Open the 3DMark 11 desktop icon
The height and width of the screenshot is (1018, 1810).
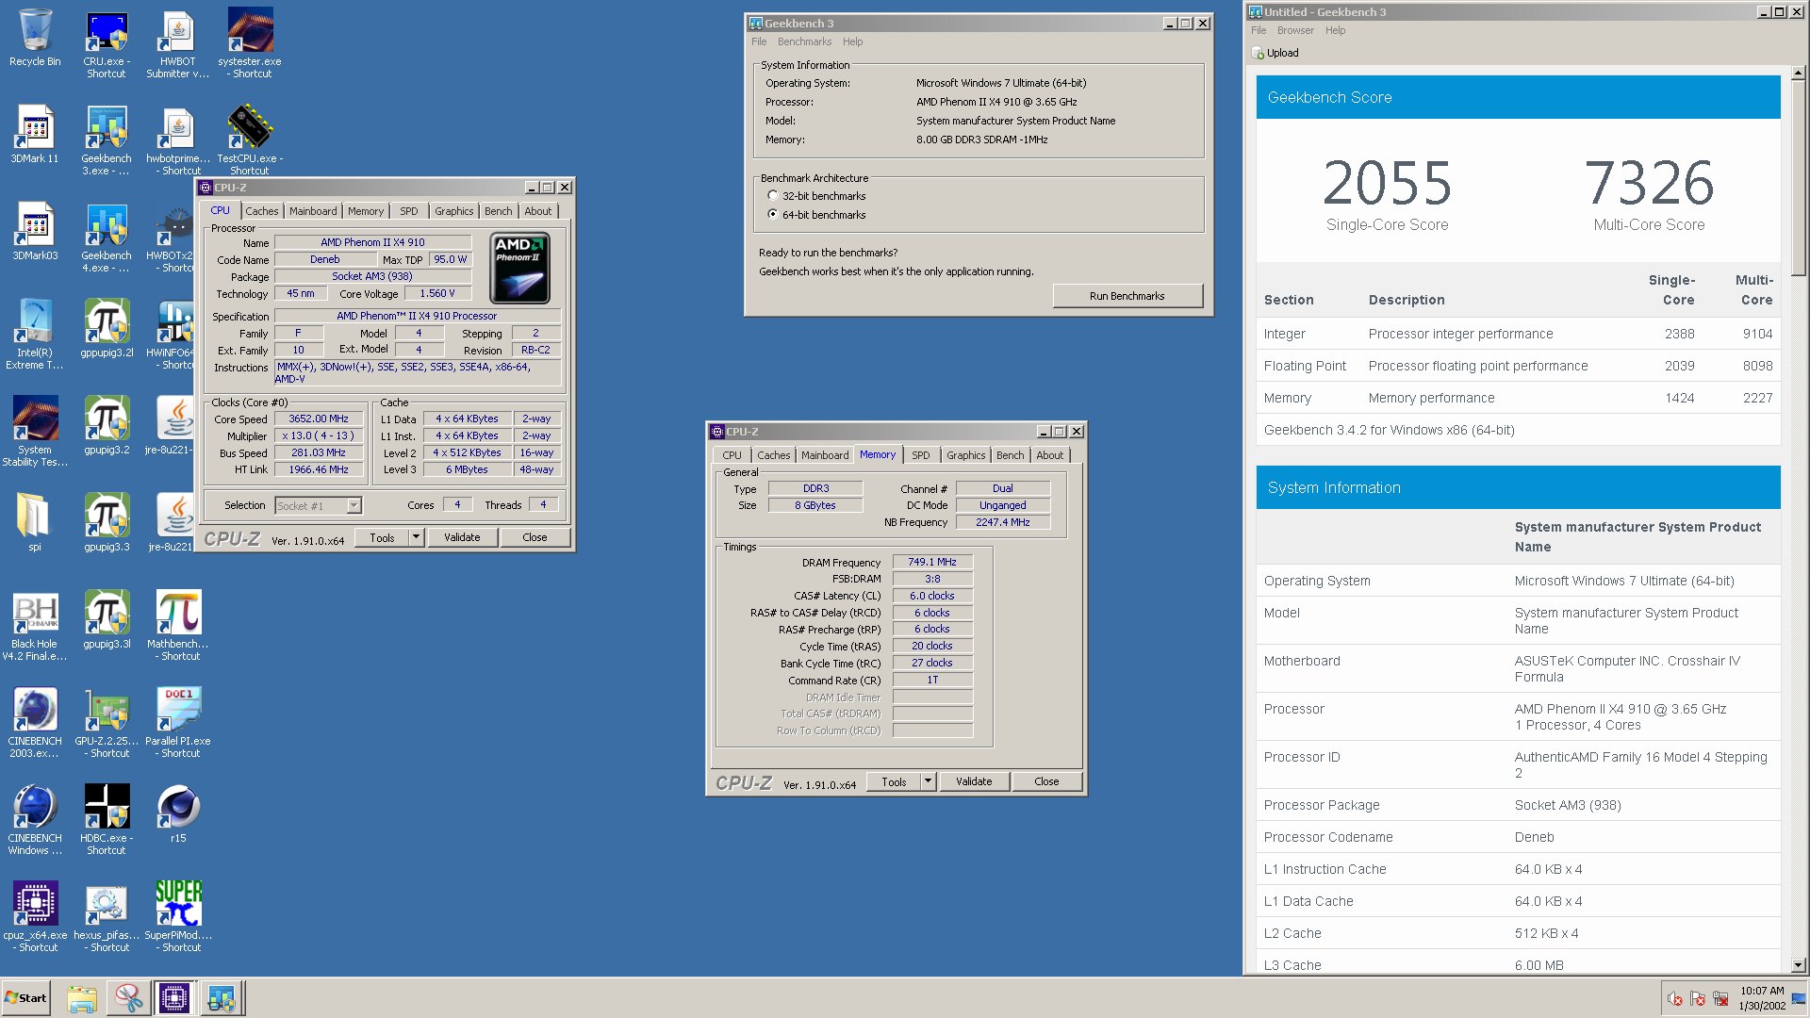tap(35, 135)
